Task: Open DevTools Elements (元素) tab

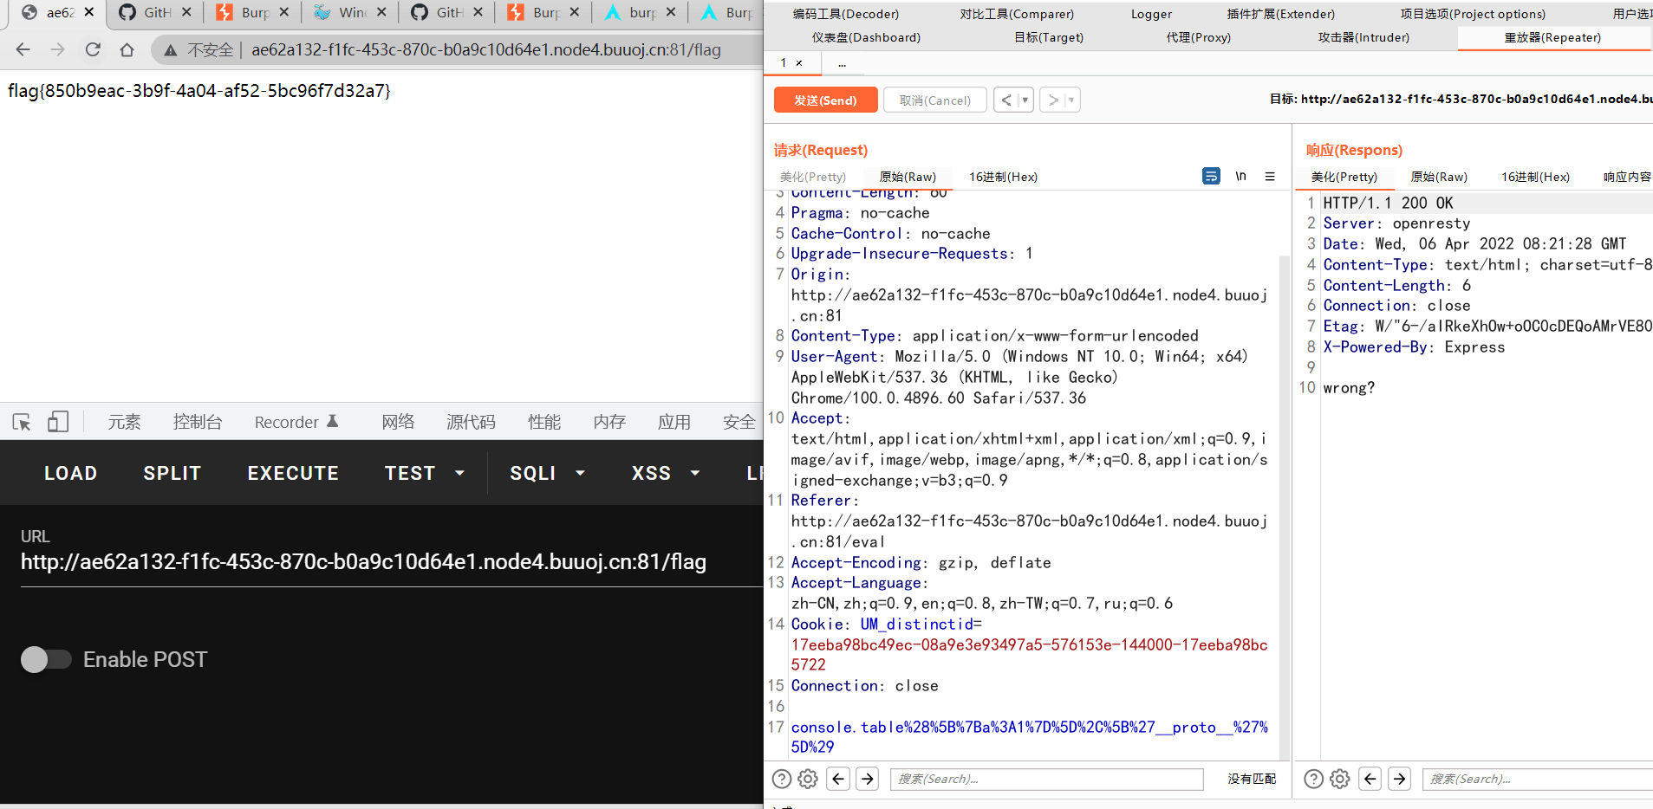Action: coord(124,422)
